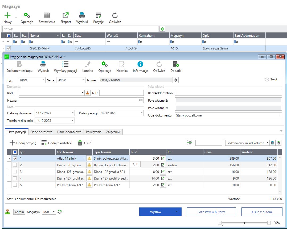Uncheck the checkbox for position 1
287x229 pixels.
point(15,158)
